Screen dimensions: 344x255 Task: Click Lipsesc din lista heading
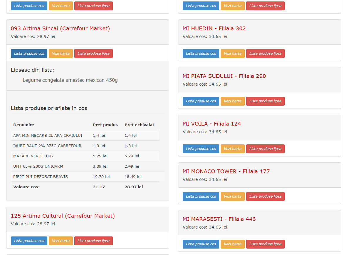click(x=33, y=70)
